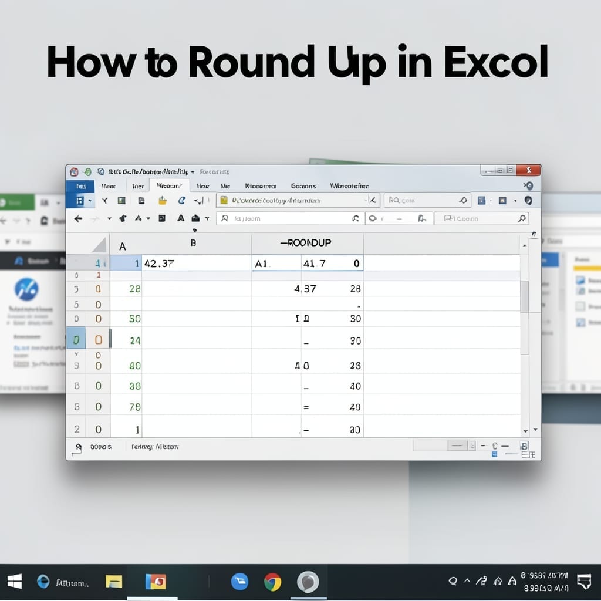Screen dimensions: 601x601
Task: Select the column B header
Action: [194, 243]
